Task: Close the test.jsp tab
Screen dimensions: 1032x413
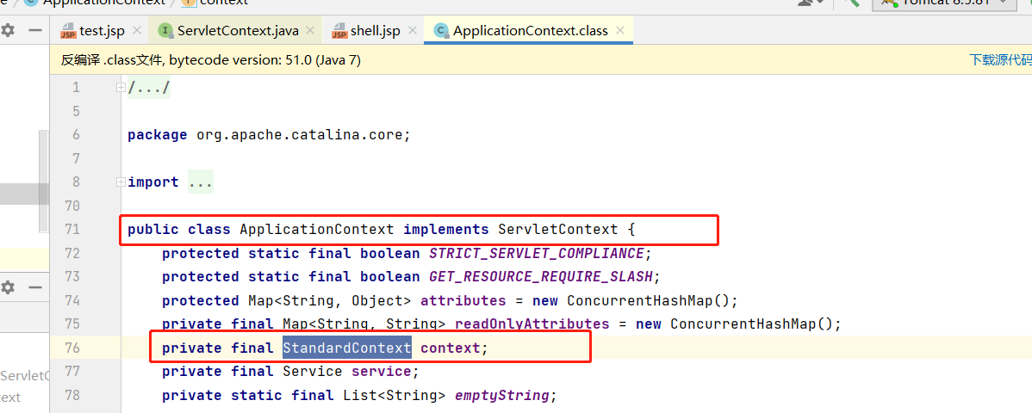Action: click(137, 31)
